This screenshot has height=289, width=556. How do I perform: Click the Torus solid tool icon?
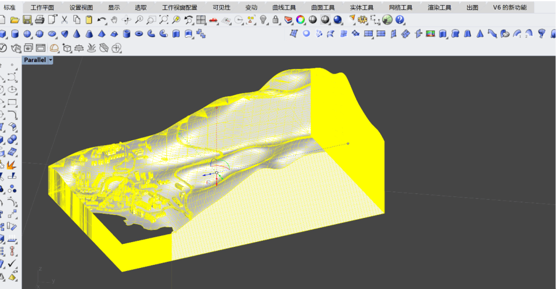pos(139,34)
